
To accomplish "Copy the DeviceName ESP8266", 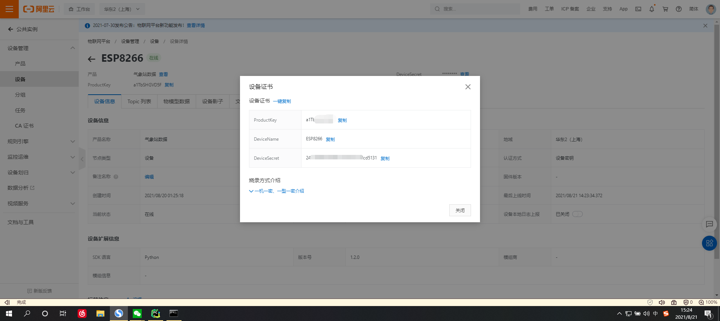I will coord(330,139).
